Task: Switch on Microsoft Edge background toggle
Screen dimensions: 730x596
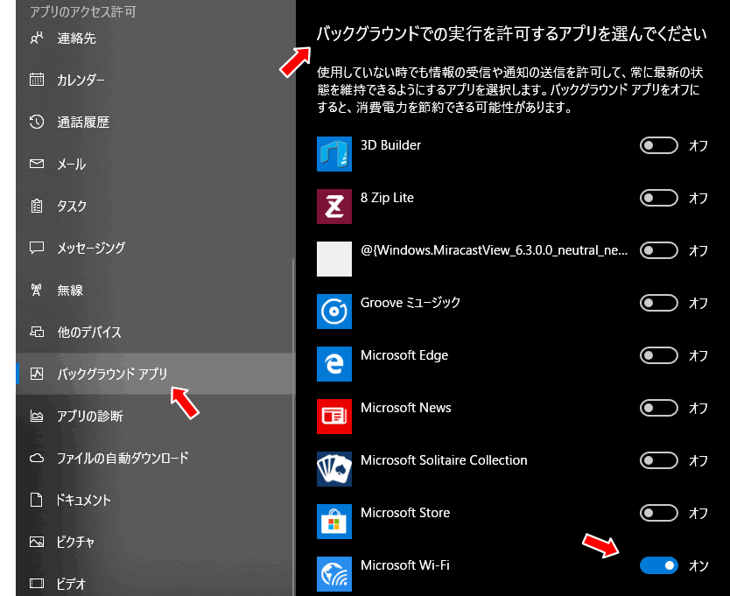Action: click(658, 355)
